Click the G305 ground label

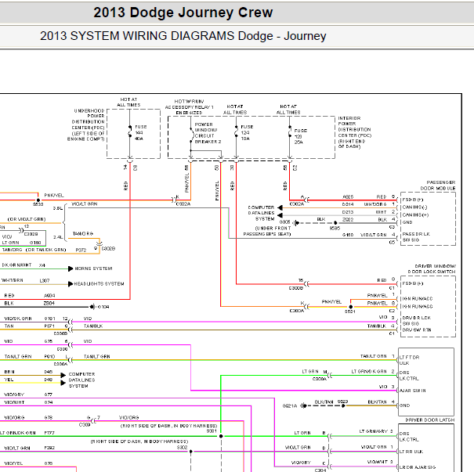[x=284, y=222]
